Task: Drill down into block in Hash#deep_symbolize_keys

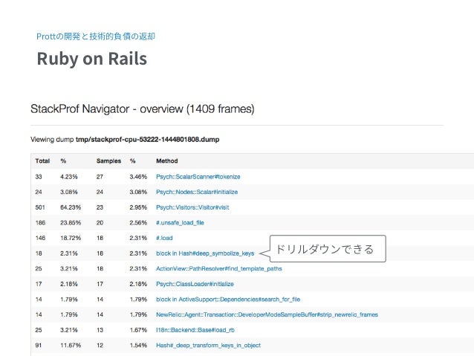Action: click(x=205, y=253)
